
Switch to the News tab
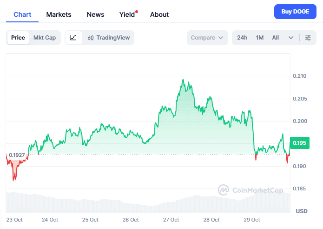click(x=96, y=14)
